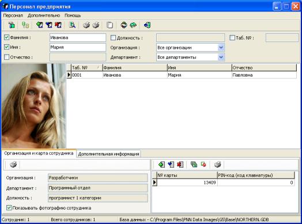Click the greyed-out pale green toolbar icon
The width and height of the screenshot is (302, 224).
[x=25, y=25]
